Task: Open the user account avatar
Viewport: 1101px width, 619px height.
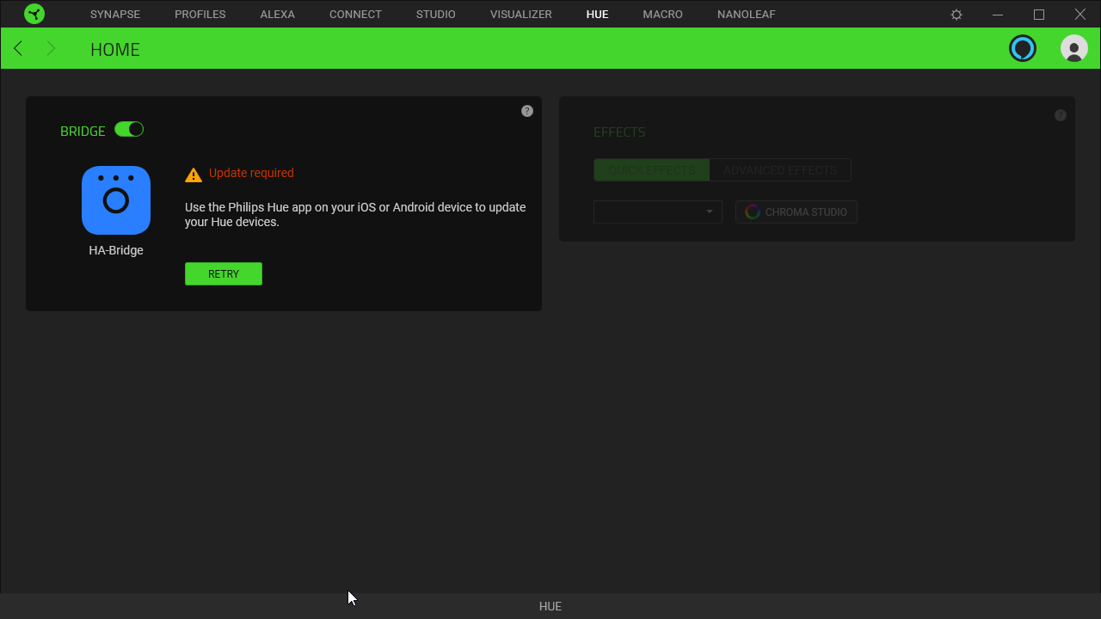Action: point(1073,48)
